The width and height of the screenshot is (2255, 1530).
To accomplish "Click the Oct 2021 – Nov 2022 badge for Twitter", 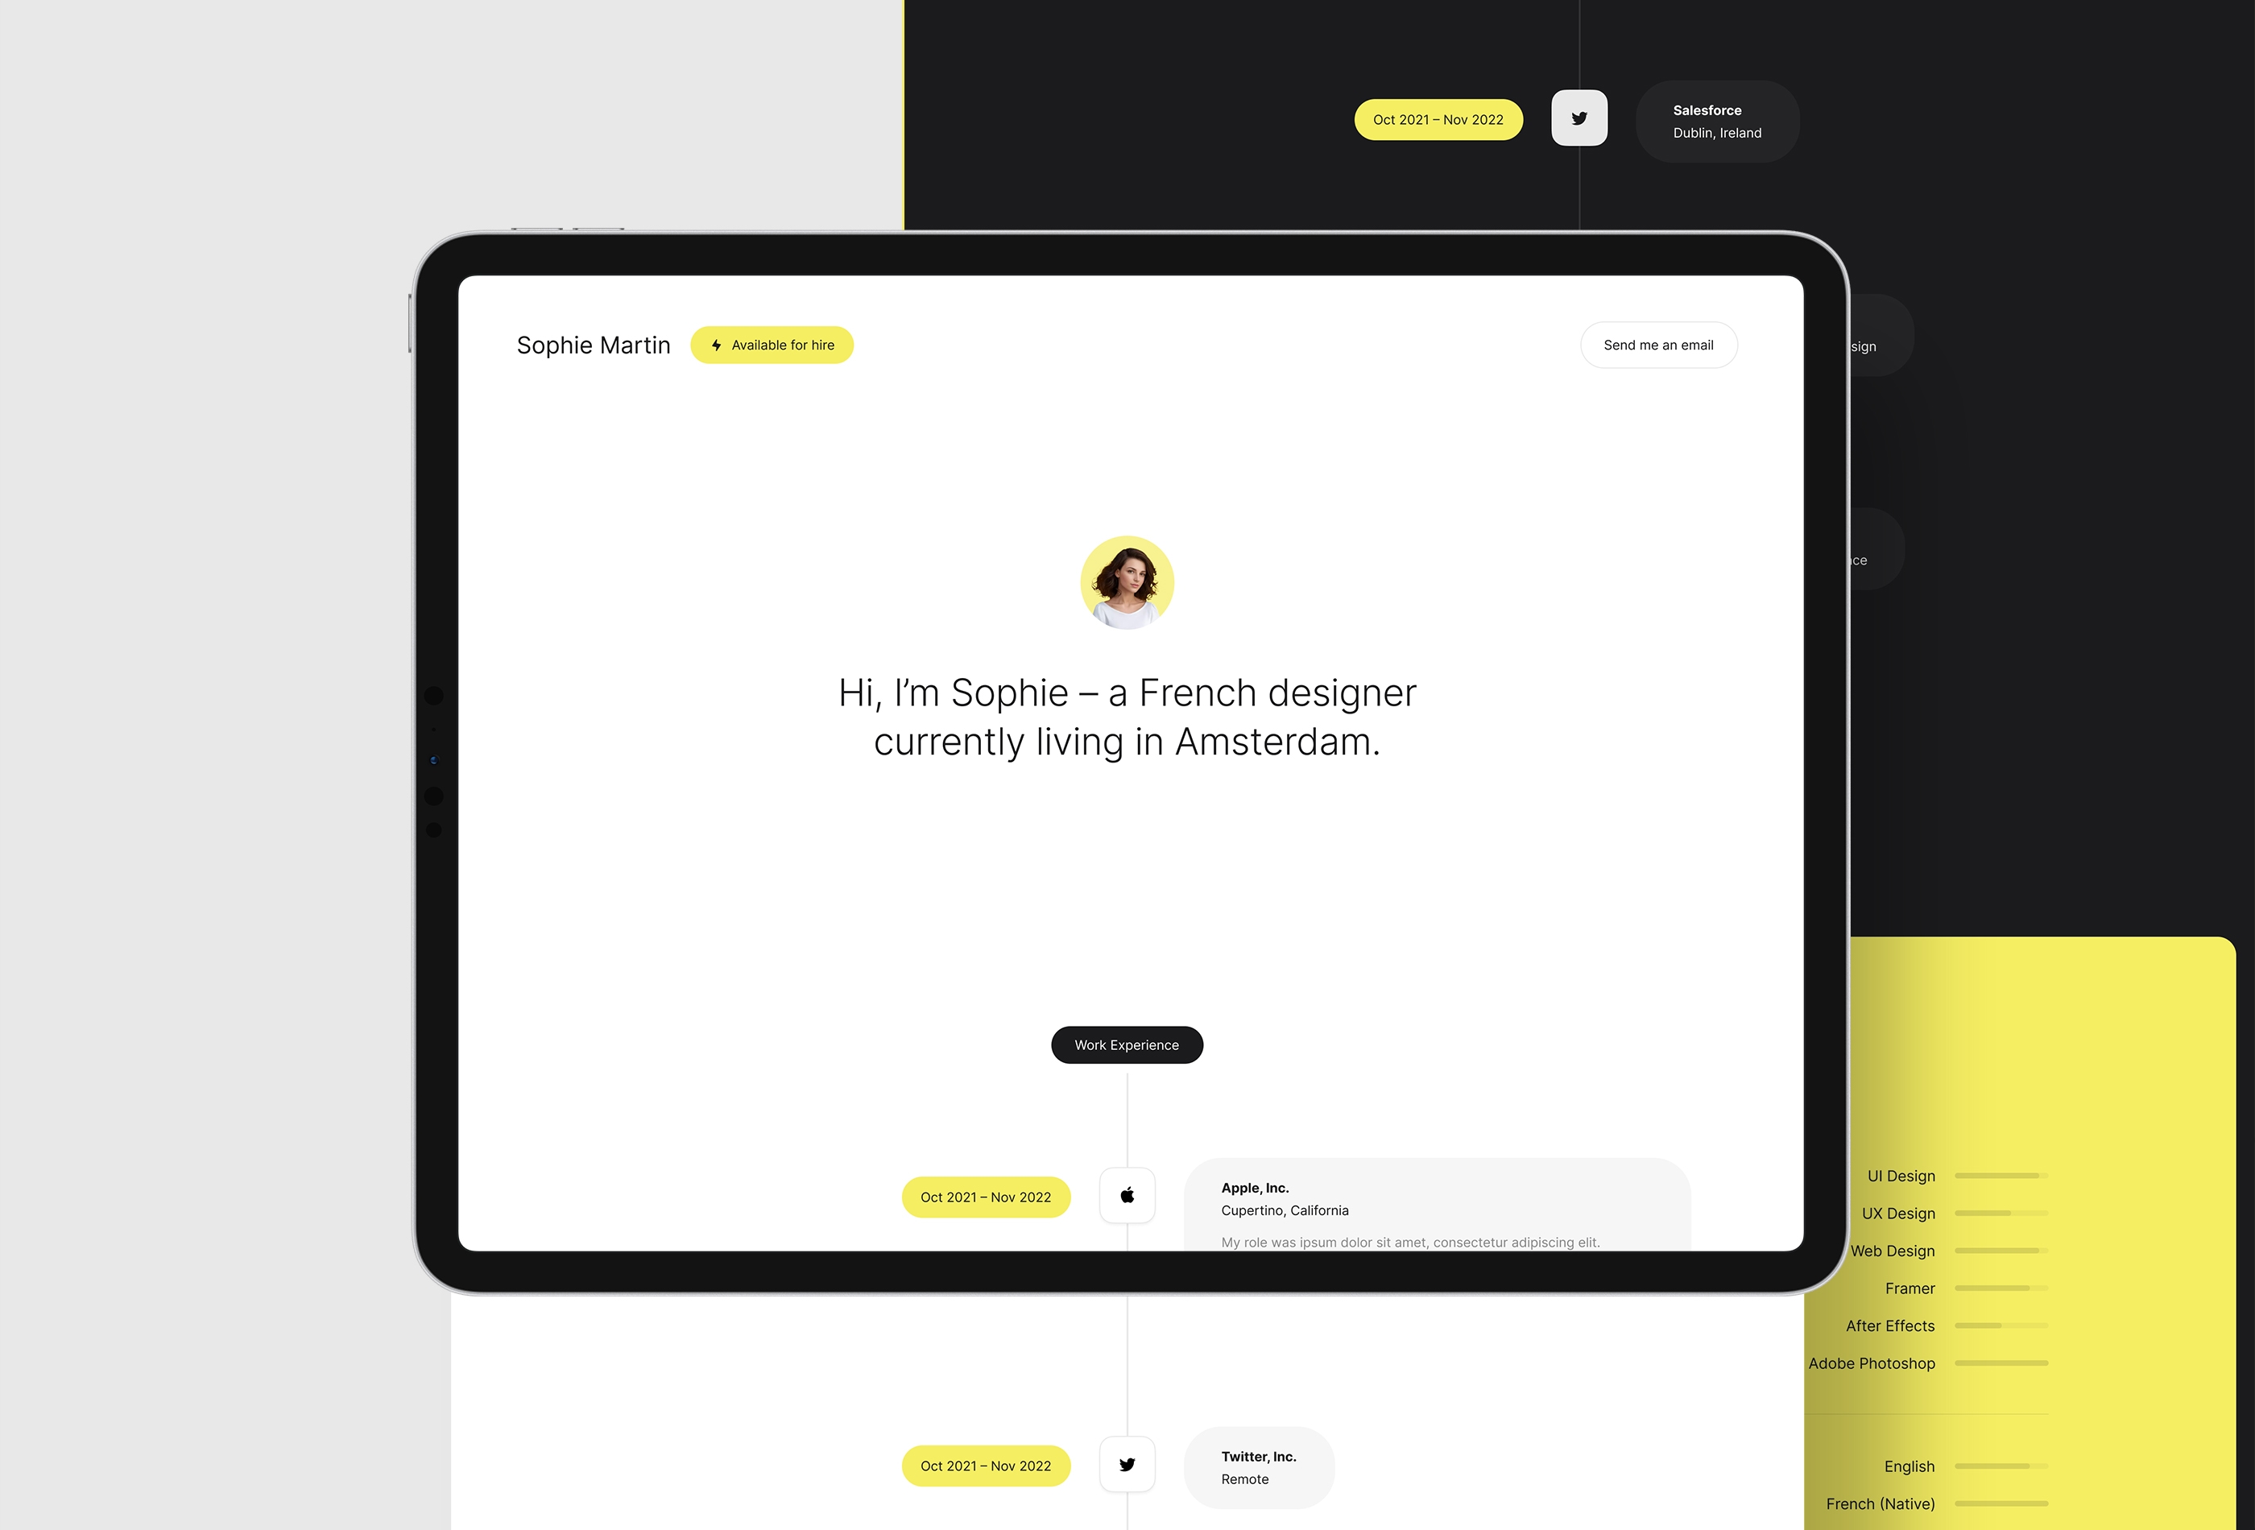I will pos(985,1463).
